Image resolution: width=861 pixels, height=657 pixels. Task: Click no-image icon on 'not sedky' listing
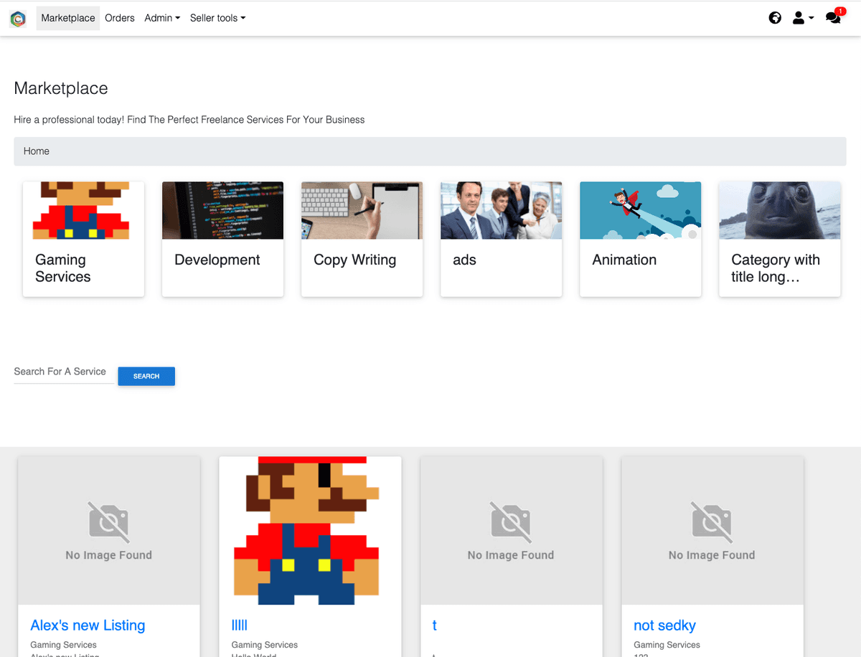(712, 521)
